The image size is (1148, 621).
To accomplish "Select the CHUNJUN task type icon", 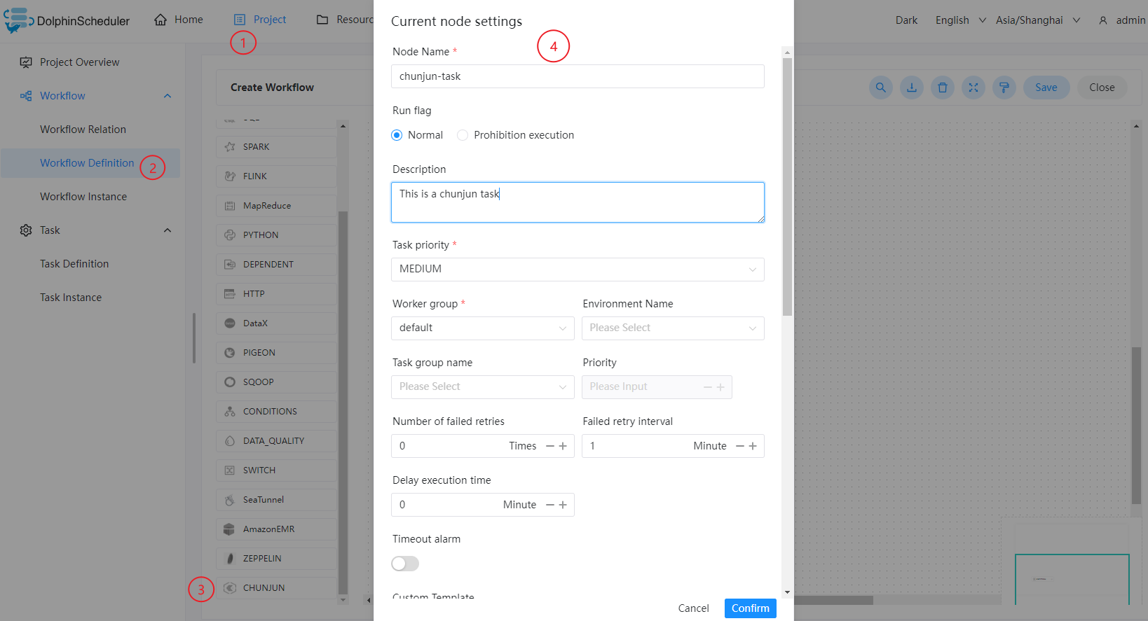I will point(230,588).
